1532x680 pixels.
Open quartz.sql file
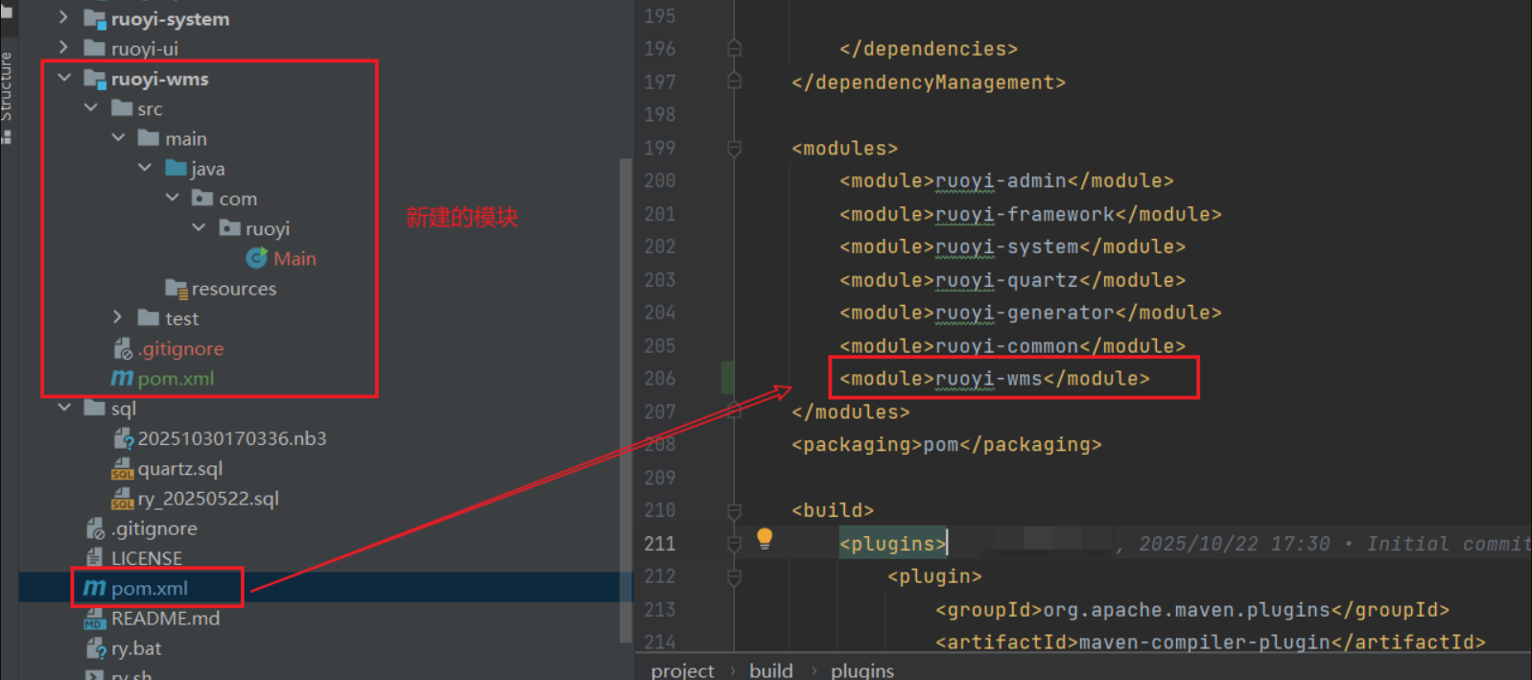pyautogui.click(x=180, y=468)
